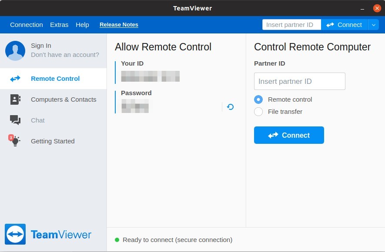Refresh the password with the circular arrow icon

coord(230,107)
